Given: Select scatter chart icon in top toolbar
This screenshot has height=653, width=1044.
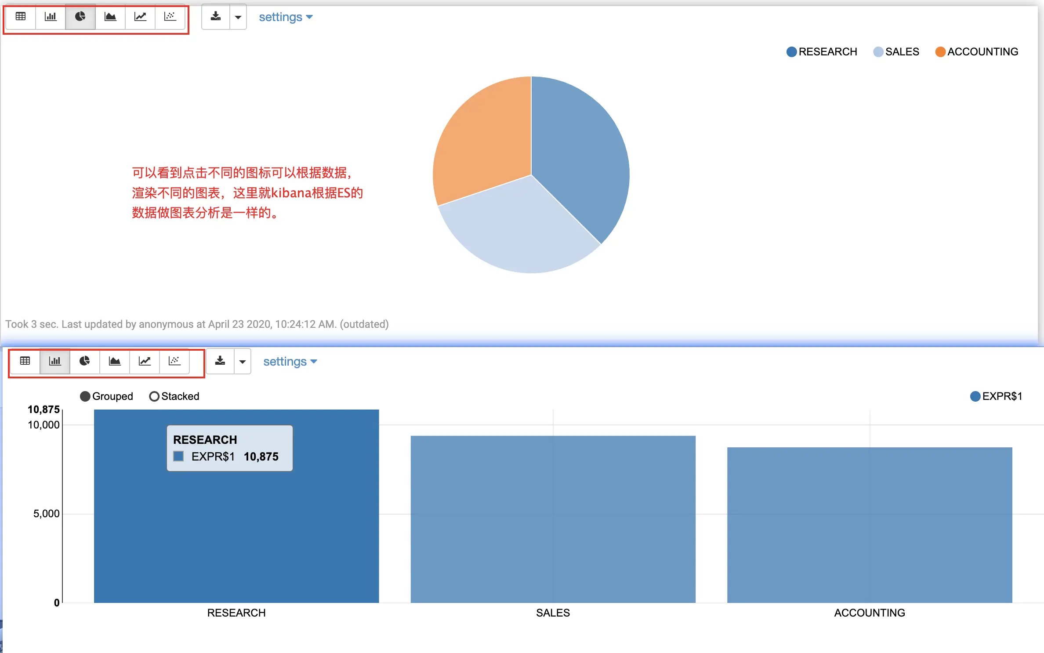Looking at the screenshot, I should coord(170,17).
